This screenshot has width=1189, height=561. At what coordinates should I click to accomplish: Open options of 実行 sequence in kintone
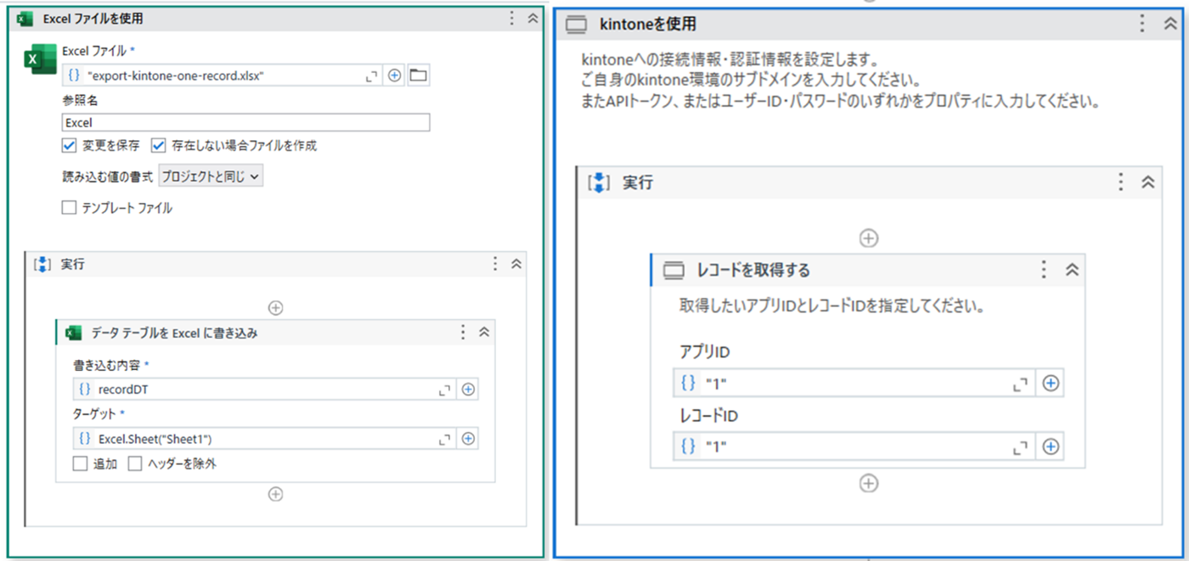[1121, 182]
